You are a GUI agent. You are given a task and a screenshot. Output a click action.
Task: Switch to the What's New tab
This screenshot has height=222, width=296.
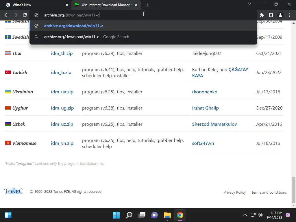click(x=36, y=5)
